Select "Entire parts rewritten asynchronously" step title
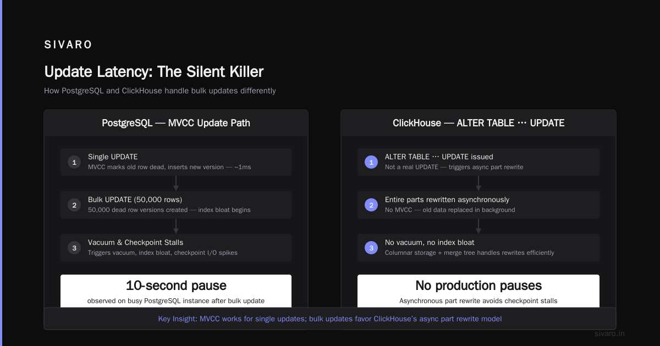The width and height of the screenshot is (660, 346). tap(447, 200)
